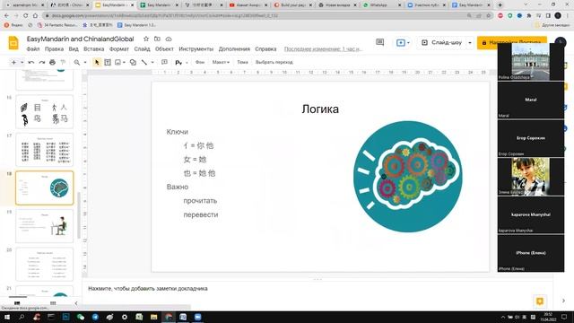This screenshot has width=574, height=323.
Task: Open the Объект menu
Action: [164, 48]
